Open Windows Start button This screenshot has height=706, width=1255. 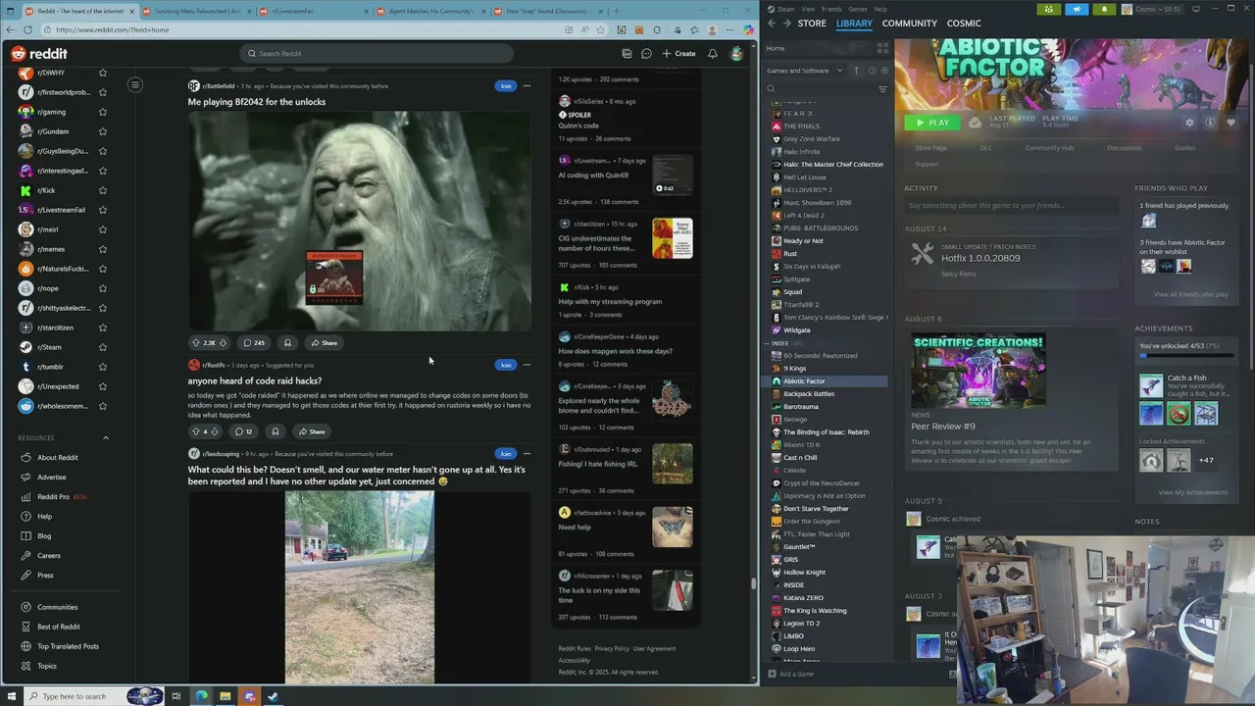[x=10, y=696]
